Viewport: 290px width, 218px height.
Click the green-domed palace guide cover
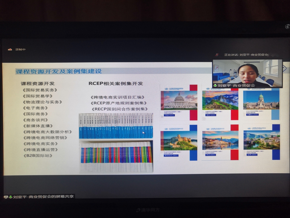[x=261, y=100]
